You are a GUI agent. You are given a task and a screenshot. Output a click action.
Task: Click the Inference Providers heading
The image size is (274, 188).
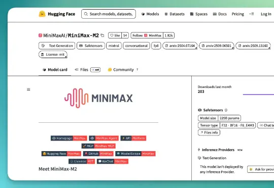click(x=218, y=150)
